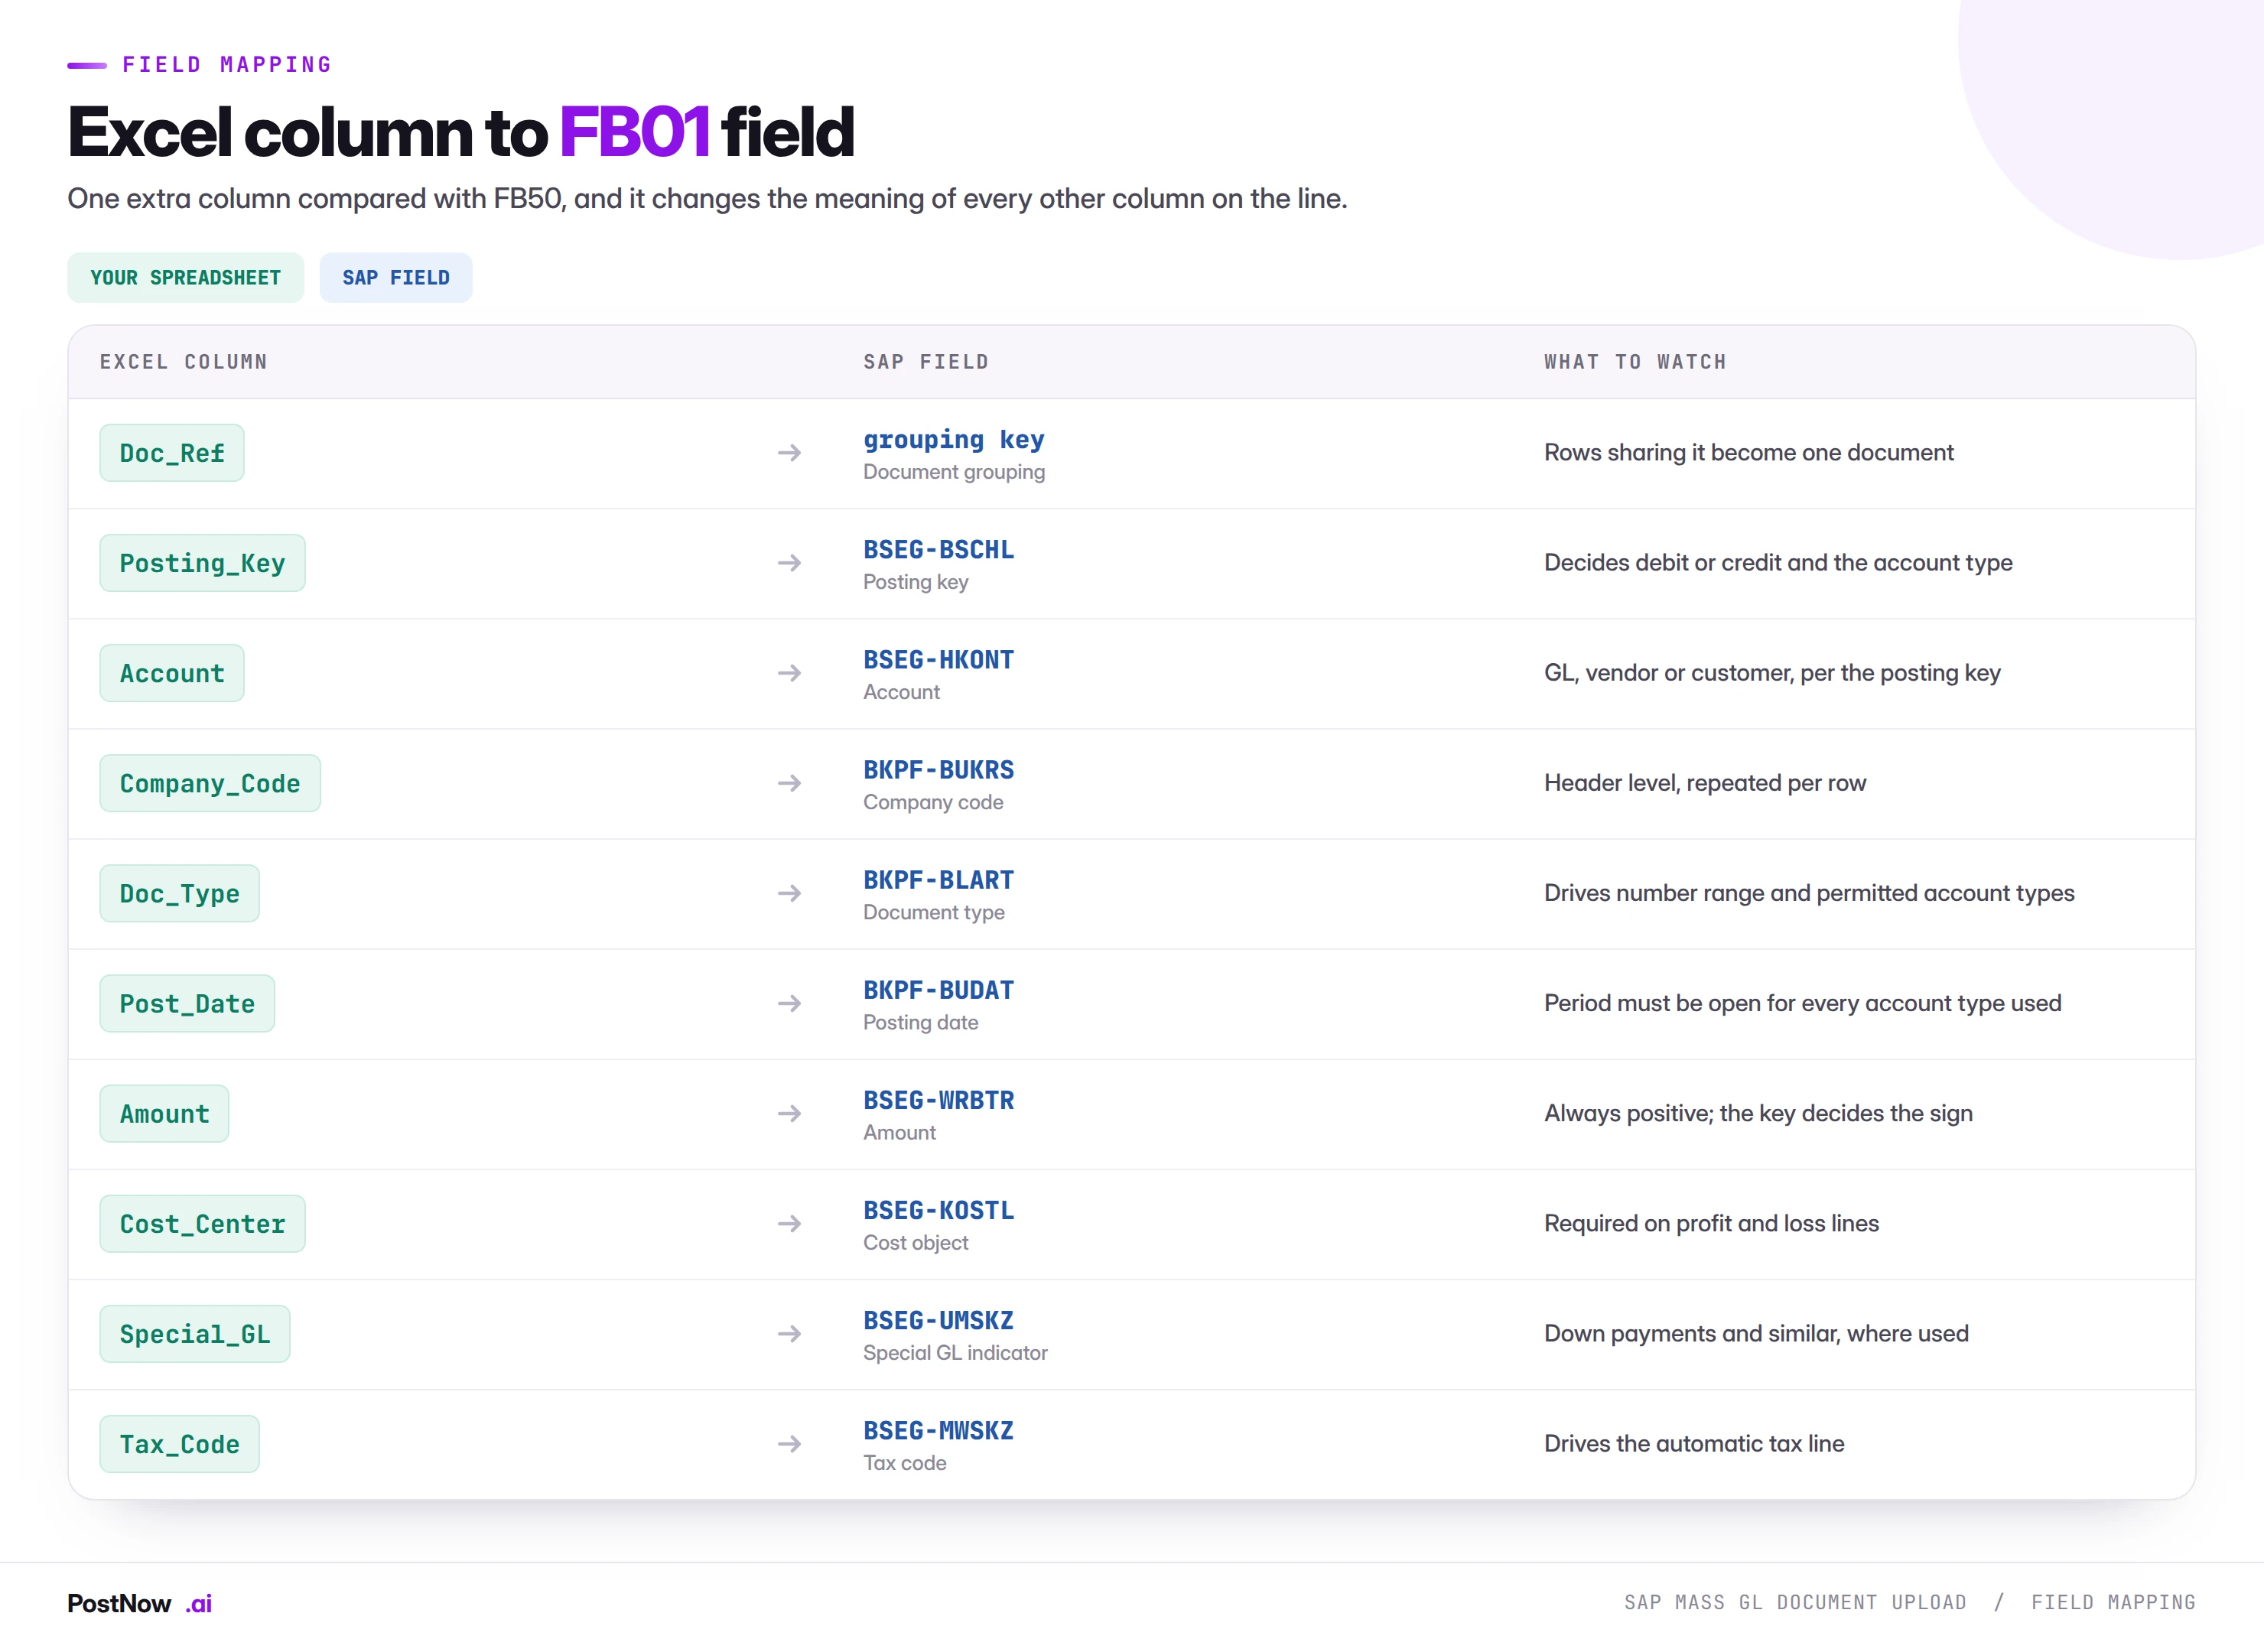Select the YOUR SPREADSHEET legend tag
The image size is (2264, 1652).
tap(185, 277)
